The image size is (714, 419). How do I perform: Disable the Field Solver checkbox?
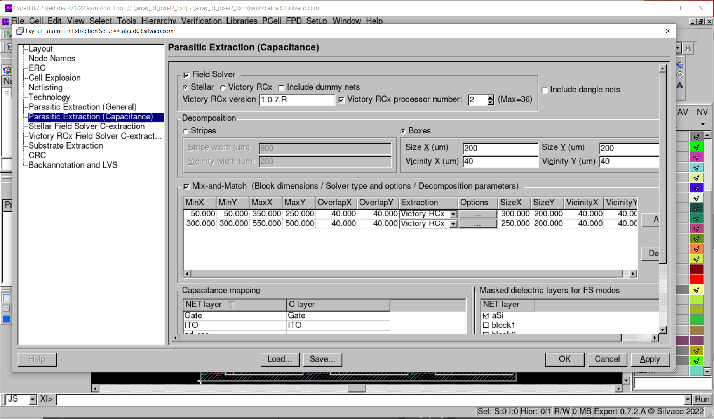186,75
